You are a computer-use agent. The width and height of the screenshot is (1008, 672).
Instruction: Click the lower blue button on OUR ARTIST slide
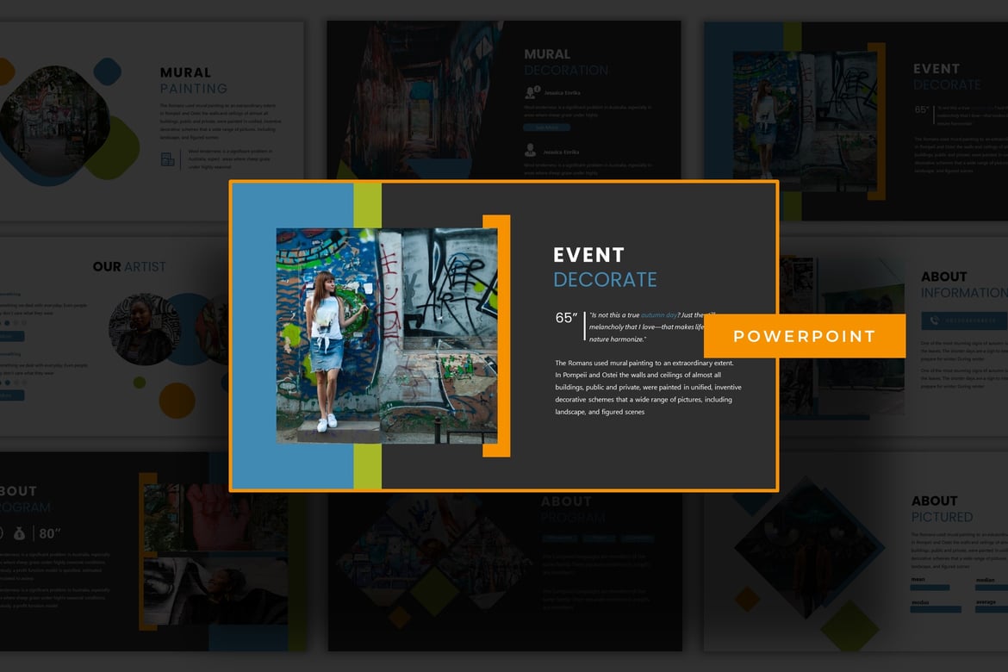[11, 395]
